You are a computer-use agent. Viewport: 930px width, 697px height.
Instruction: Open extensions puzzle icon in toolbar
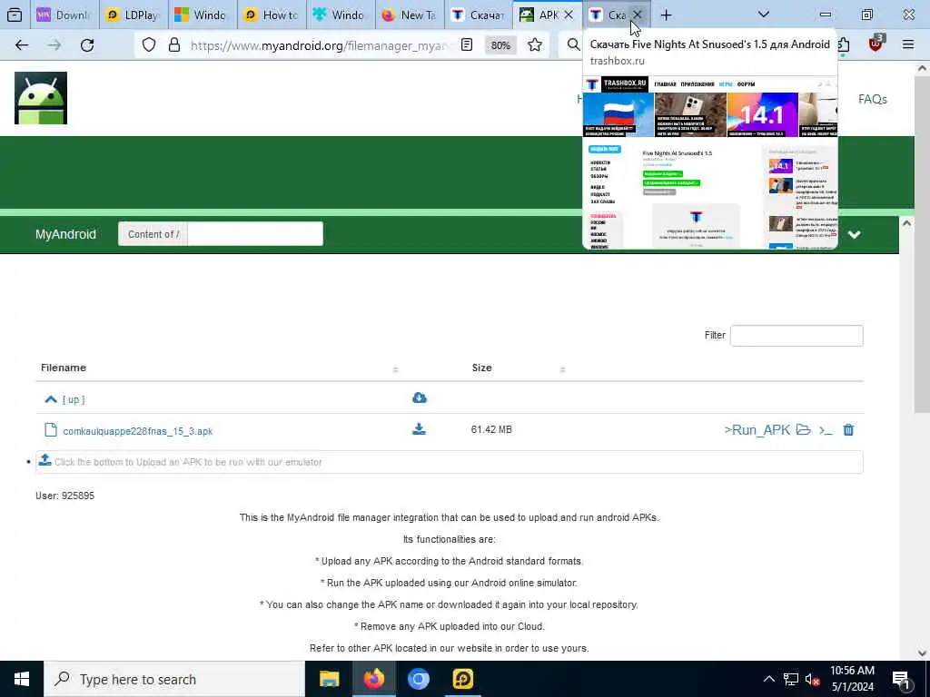844,45
